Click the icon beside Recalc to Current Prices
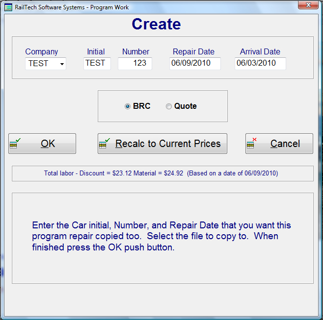Screen dimensions: 323x320 [x=104, y=144]
